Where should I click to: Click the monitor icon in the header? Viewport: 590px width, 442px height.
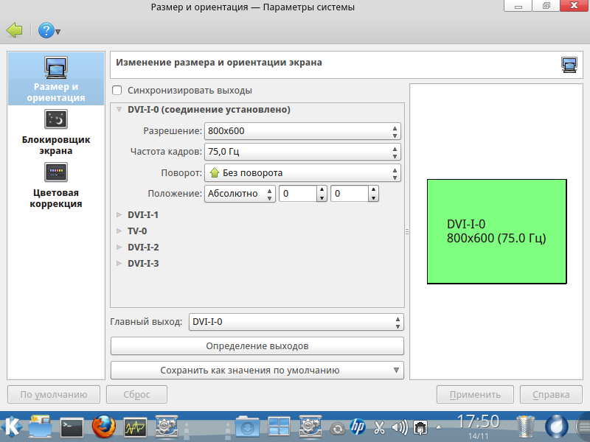click(569, 65)
